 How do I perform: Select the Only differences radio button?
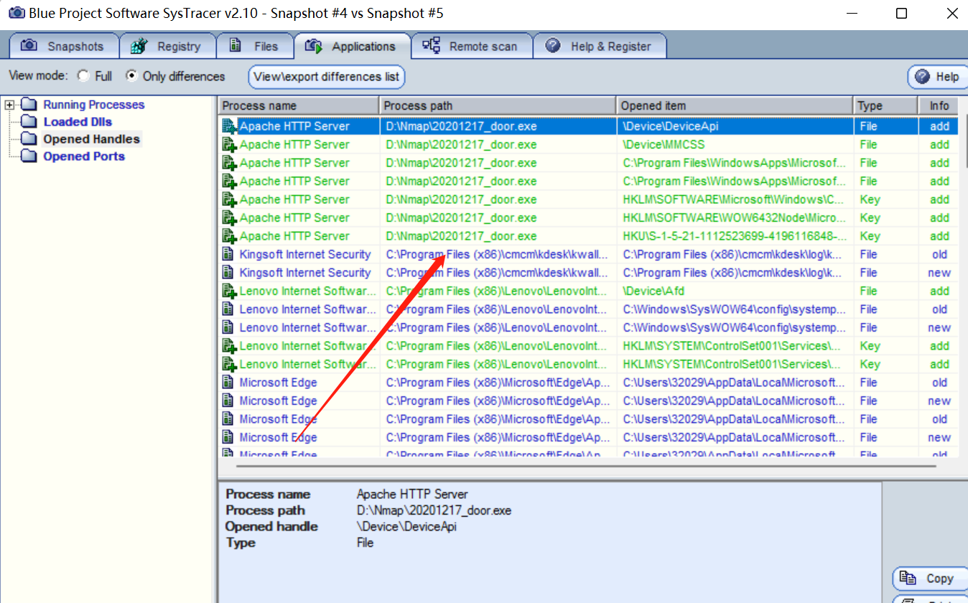click(x=131, y=75)
